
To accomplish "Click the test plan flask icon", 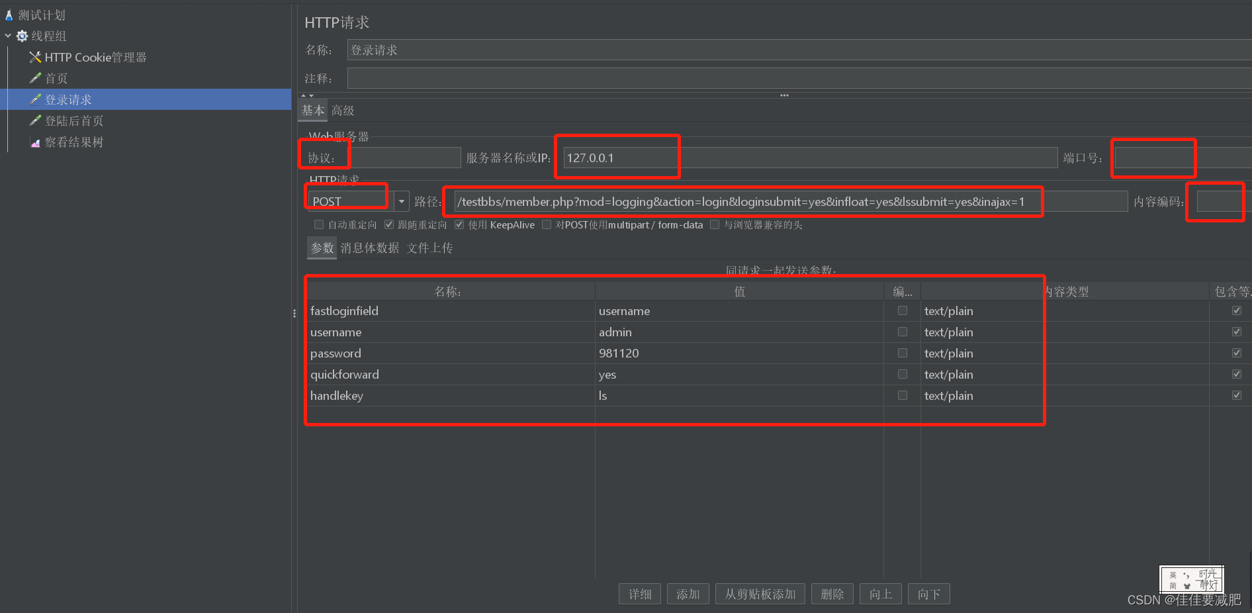I will (x=9, y=15).
